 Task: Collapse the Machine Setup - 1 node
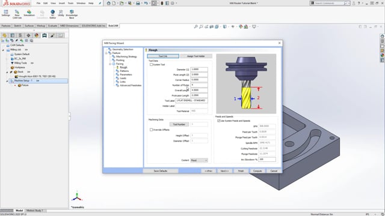pyautogui.click(x=7, y=81)
